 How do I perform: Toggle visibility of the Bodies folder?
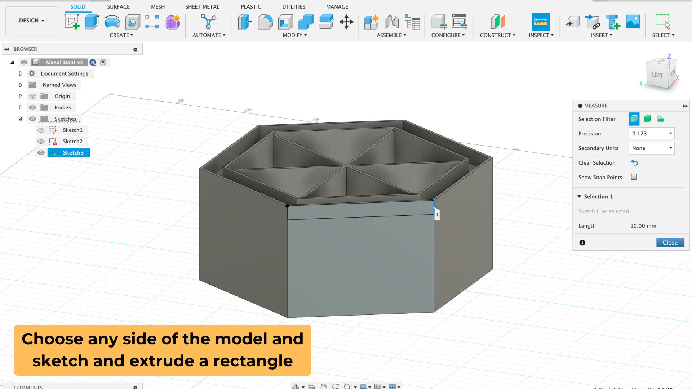32,107
